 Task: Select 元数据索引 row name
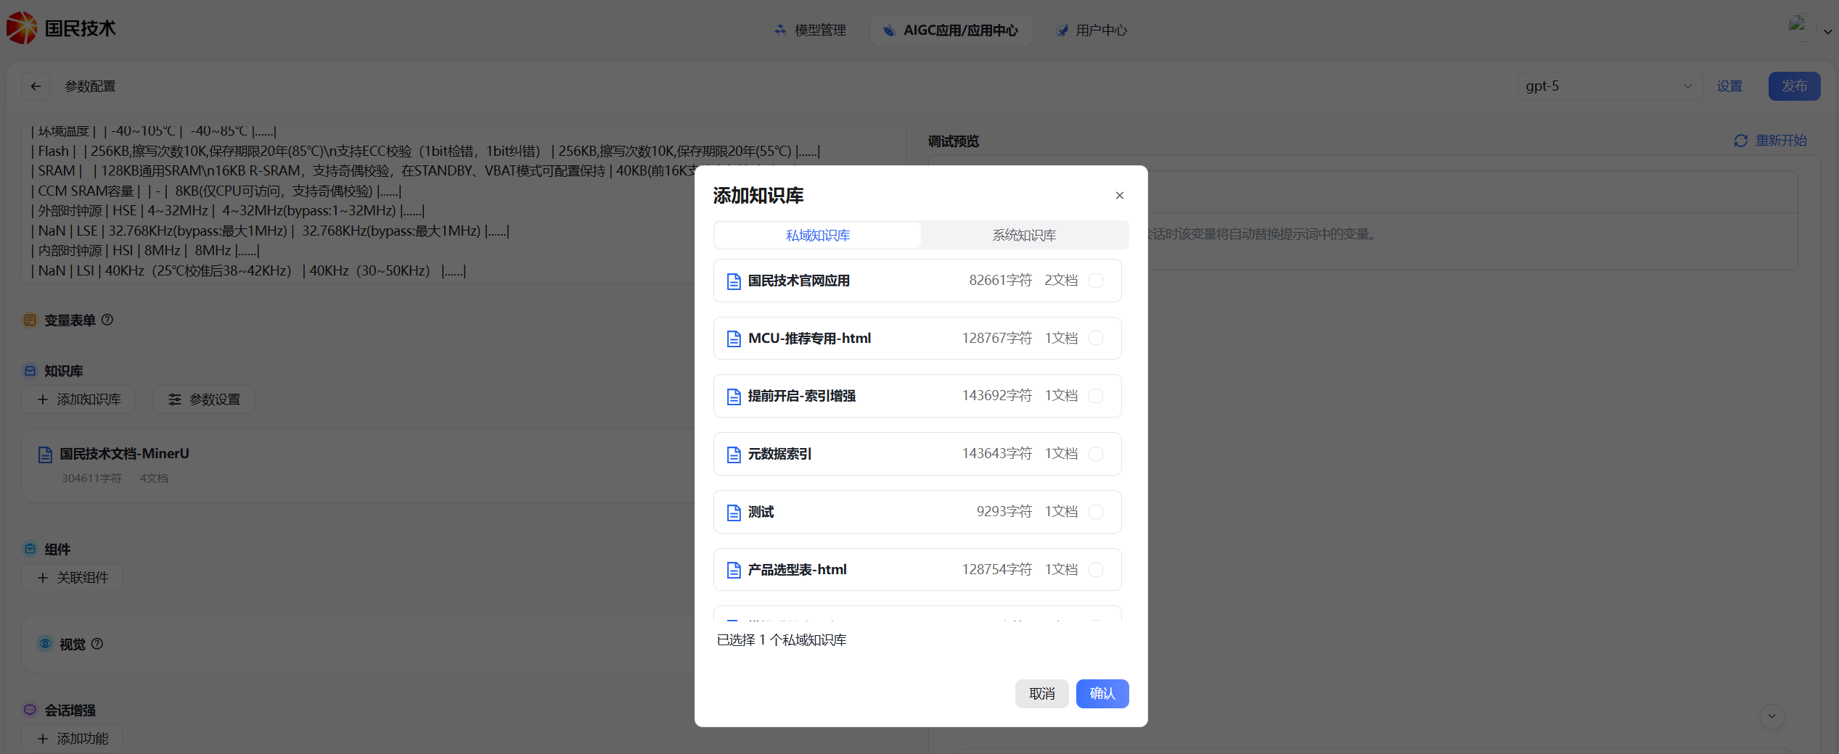click(780, 454)
